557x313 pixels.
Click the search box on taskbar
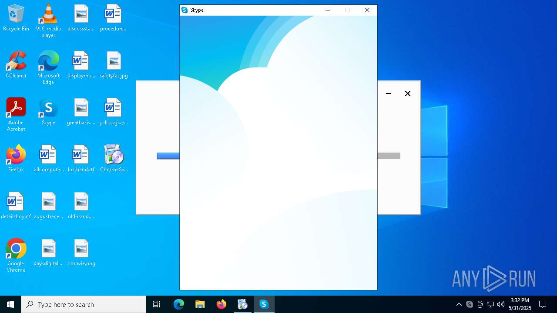[84, 304]
